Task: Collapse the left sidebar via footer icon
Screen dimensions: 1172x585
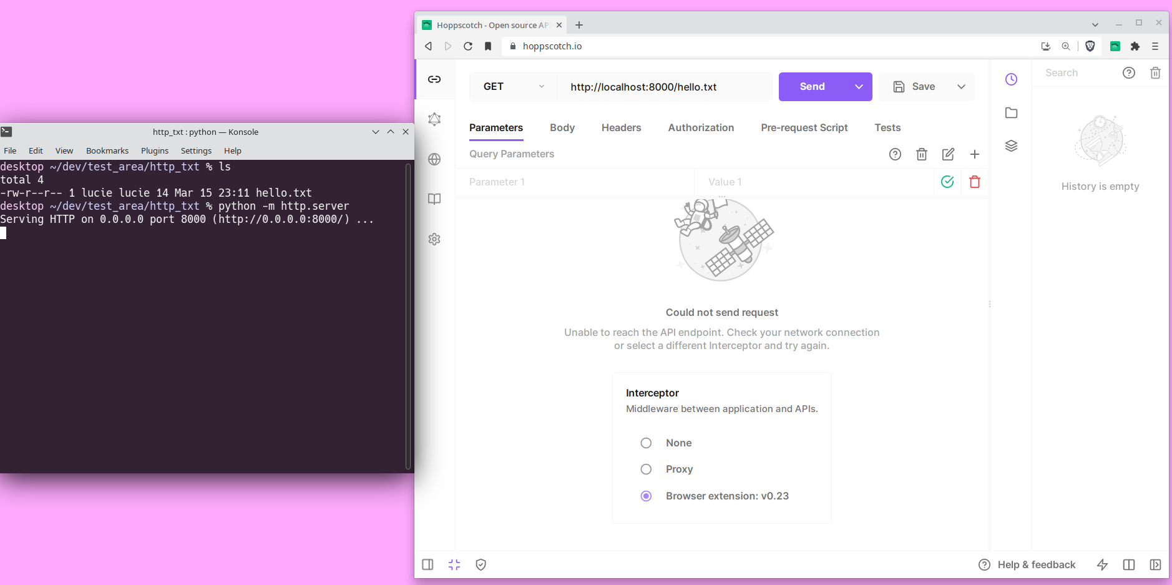Action: (427, 564)
